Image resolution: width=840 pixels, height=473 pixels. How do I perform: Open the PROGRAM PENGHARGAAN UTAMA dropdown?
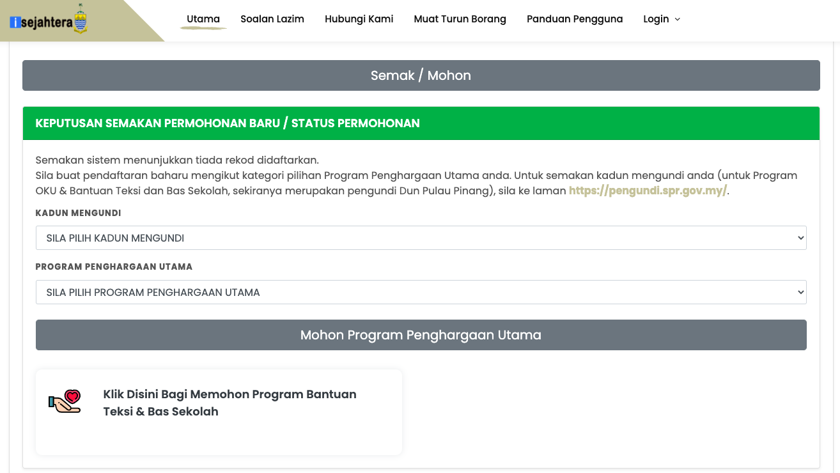point(421,291)
